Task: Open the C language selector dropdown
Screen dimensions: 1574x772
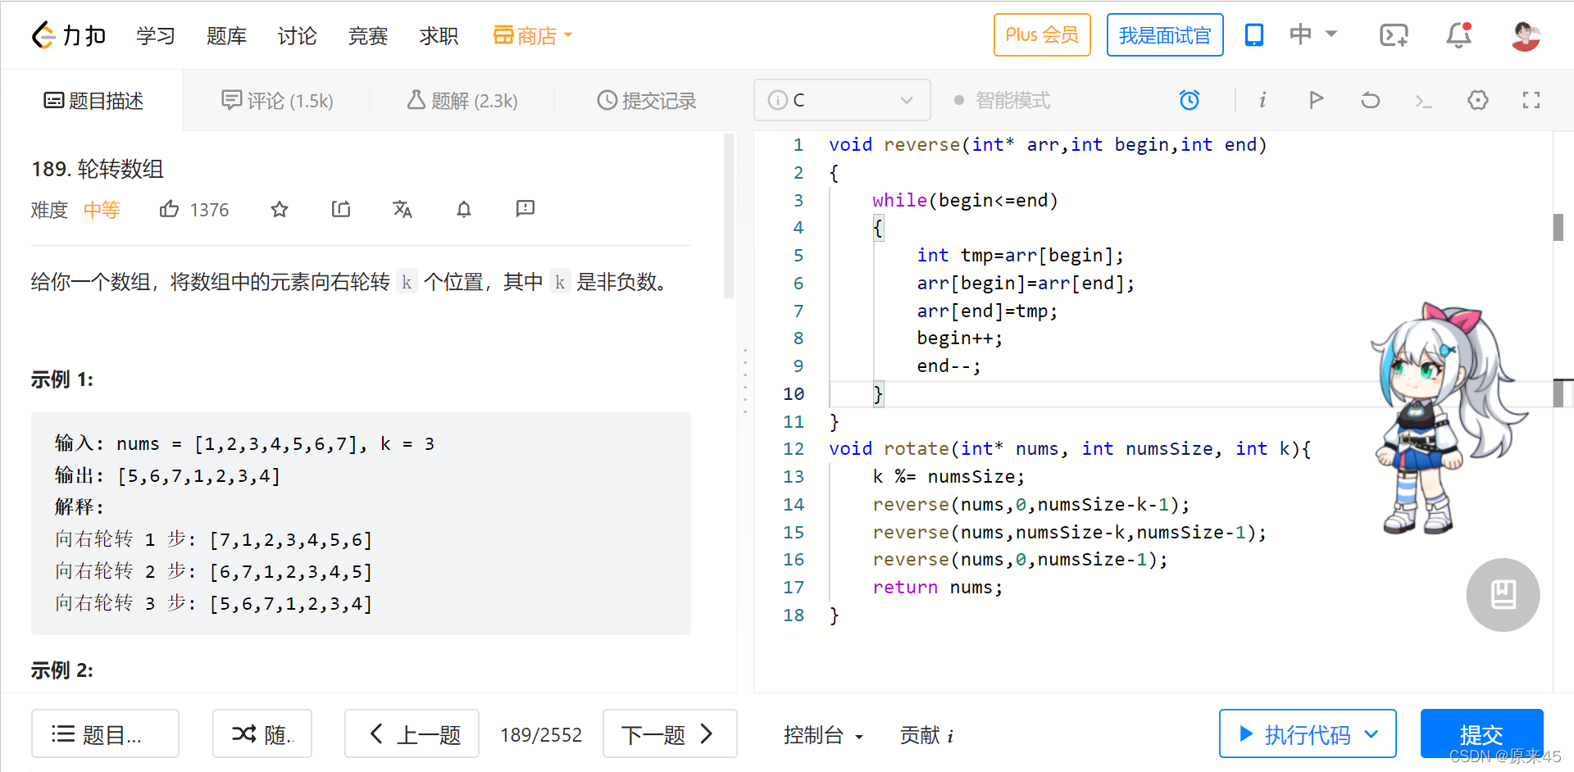Action: point(842,99)
